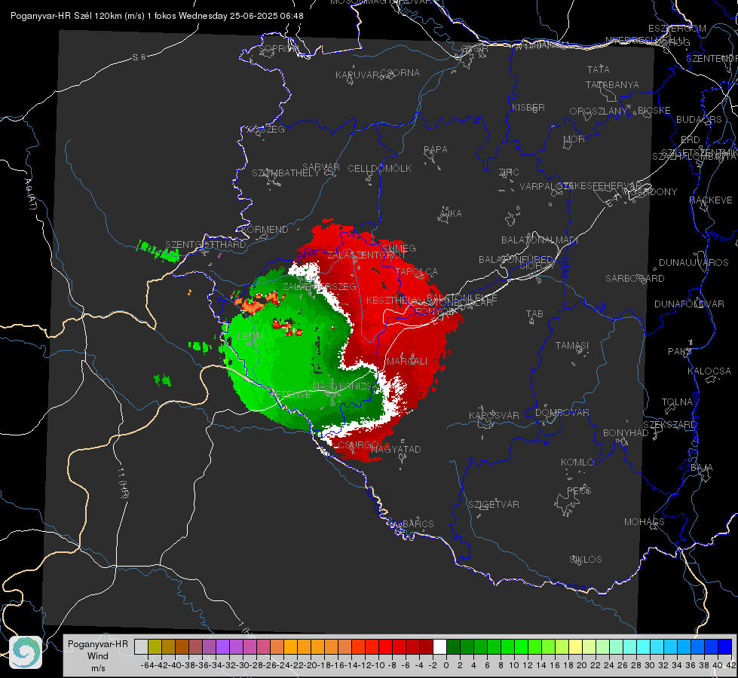Screen dimensions: 738x678
Task: Click the gray swatch at legend's left end
Action: [141, 646]
